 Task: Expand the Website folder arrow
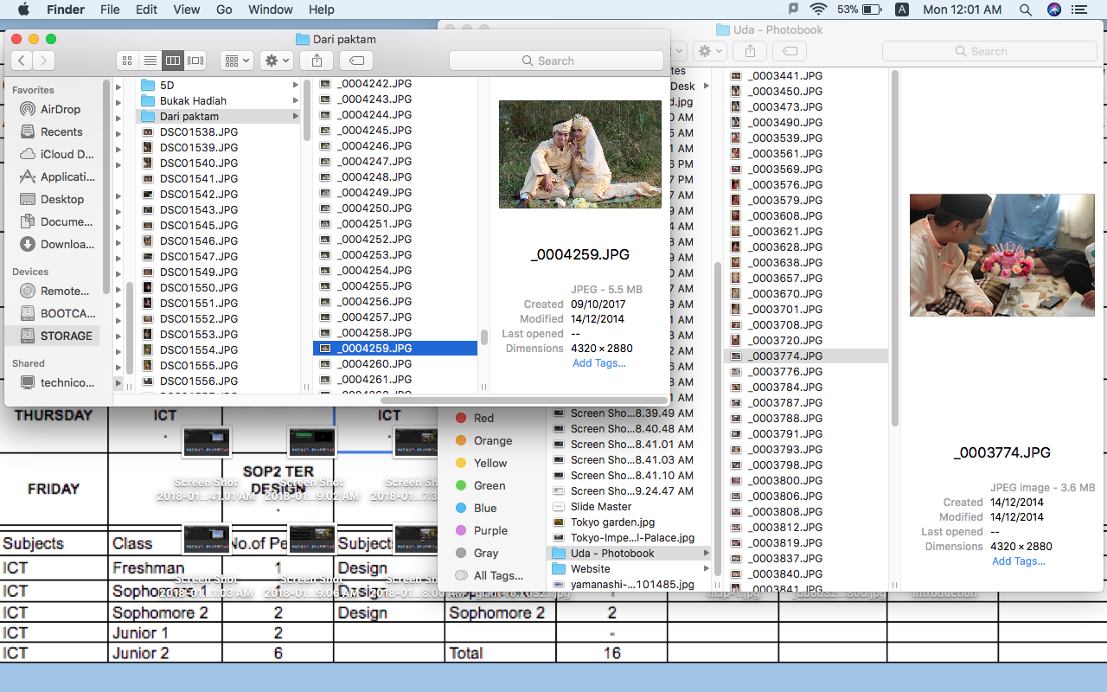click(706, 569)
